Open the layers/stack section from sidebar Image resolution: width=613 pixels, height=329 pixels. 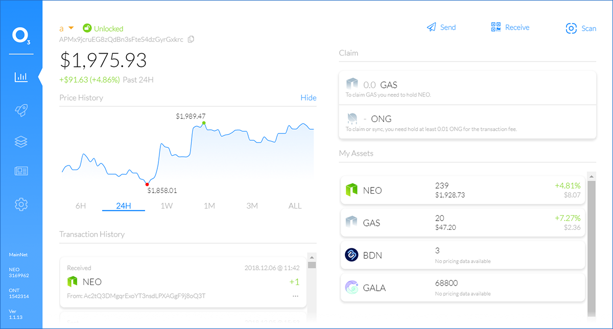[21, 142]
